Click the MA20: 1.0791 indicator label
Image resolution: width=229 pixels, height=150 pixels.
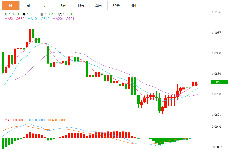(x=63, y=19)
